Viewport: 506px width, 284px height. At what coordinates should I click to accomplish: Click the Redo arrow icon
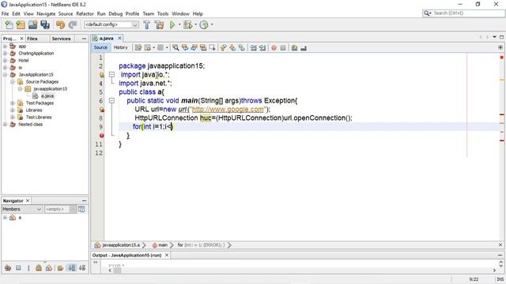[x=73, y=24]
